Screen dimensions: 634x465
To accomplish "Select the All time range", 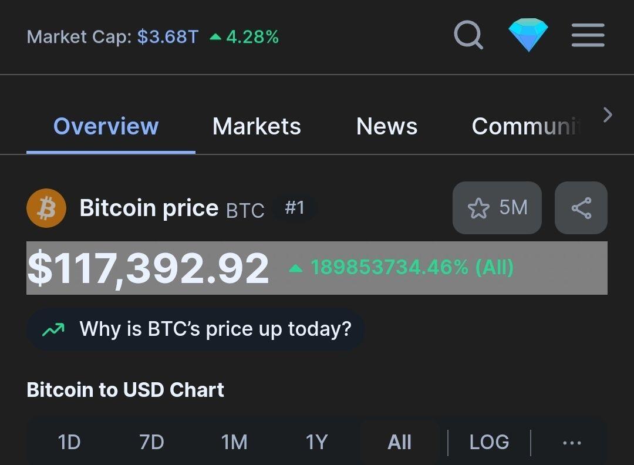I will pyautogui.click(x=400, y=442).
